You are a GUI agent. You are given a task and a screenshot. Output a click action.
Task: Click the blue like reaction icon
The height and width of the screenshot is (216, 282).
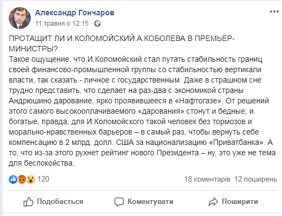pos(13,179)
